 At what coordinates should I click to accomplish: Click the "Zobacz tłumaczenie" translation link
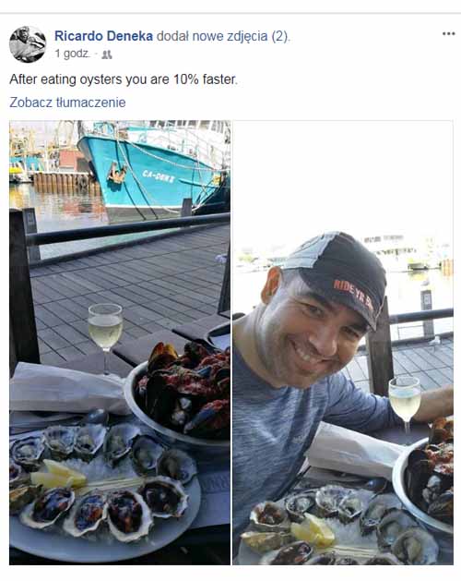67,103
